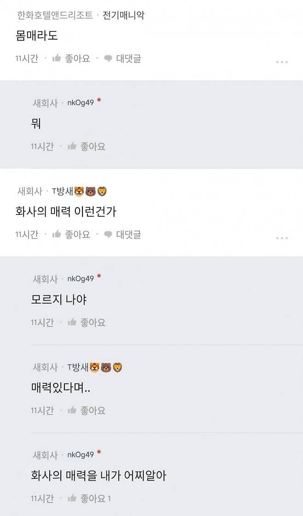Click thumbs-up icon on 화사의 매력을 내가 어찌알아

(73, 498)
